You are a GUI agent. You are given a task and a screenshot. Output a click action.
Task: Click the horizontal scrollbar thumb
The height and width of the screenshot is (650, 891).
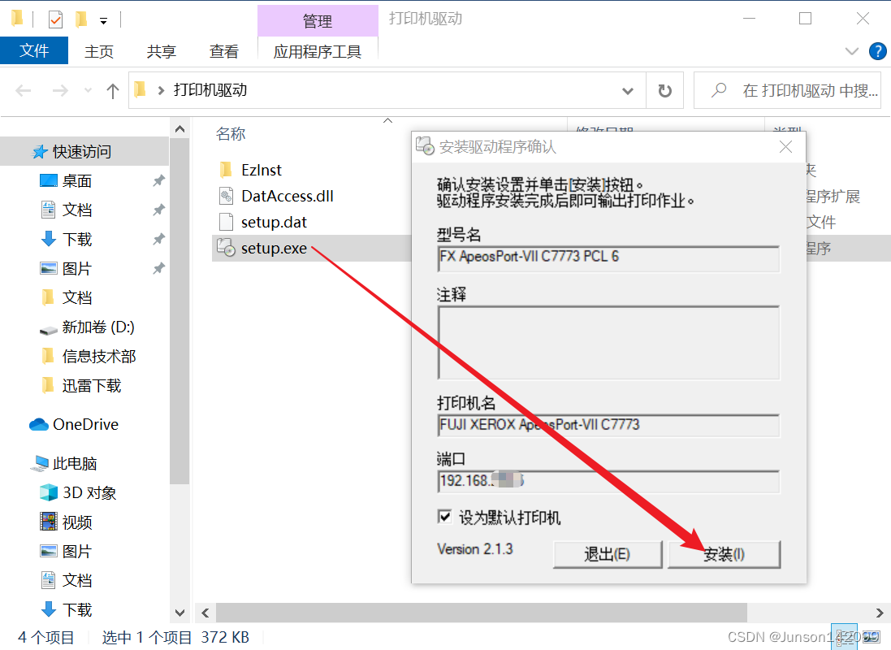(x=482, y=613)
